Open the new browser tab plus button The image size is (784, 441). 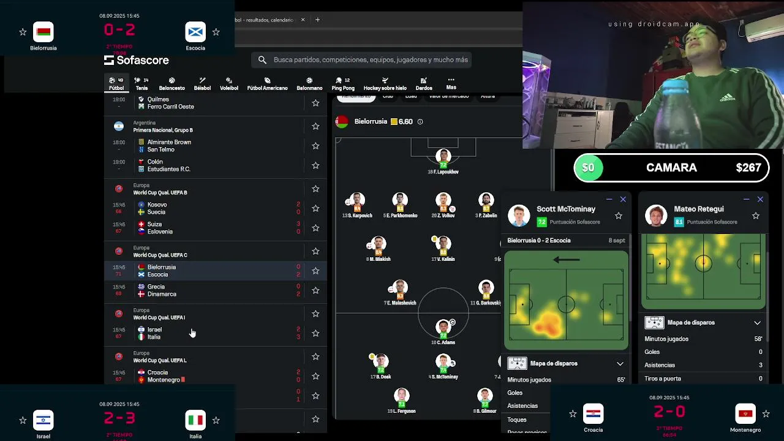tap(317, 20)
